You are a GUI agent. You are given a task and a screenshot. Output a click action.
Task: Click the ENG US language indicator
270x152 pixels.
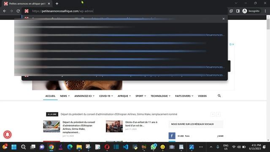(226, 147)
